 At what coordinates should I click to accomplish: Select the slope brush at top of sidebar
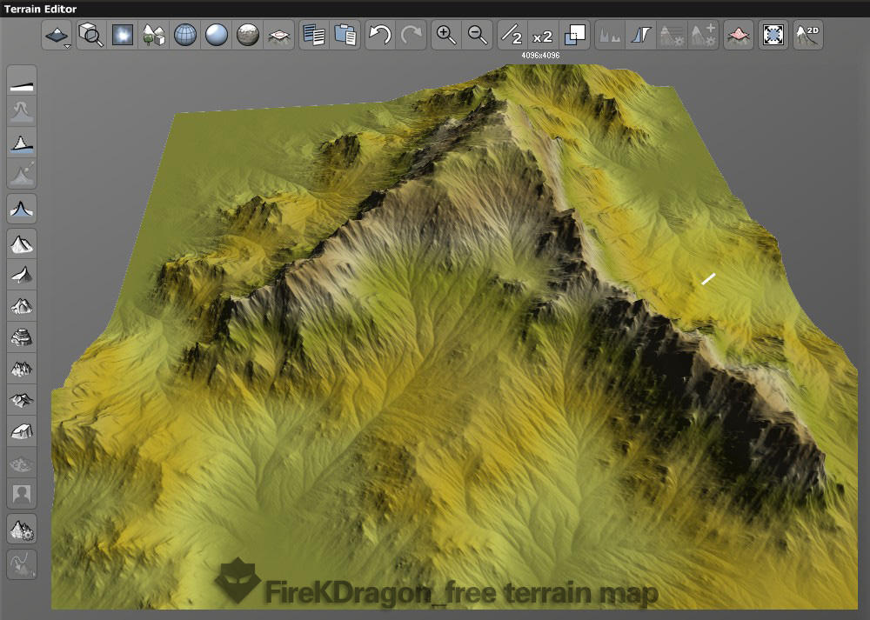[x=21, y=83]
